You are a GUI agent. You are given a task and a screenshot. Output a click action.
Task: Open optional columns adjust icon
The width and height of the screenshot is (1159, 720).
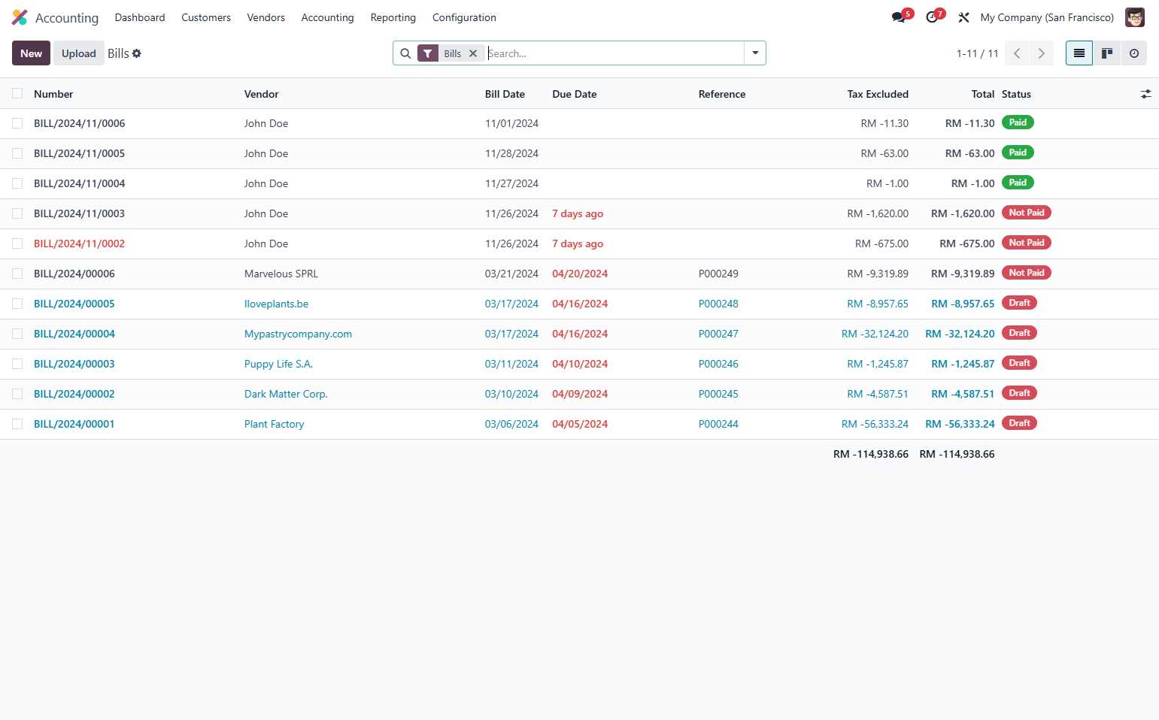pyautogui.click(x=1145, y=94)
